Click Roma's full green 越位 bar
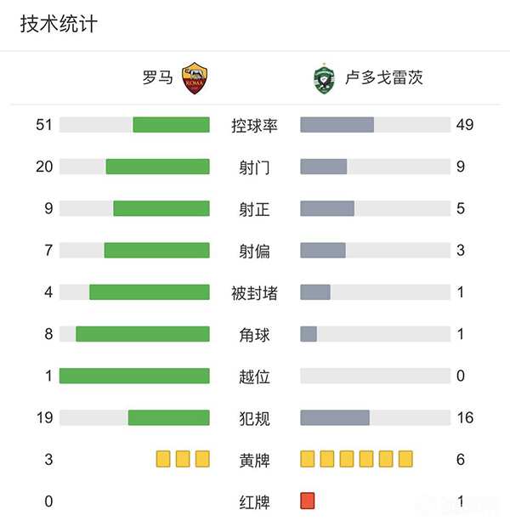510x521 pixels. [x=134, y=376]
